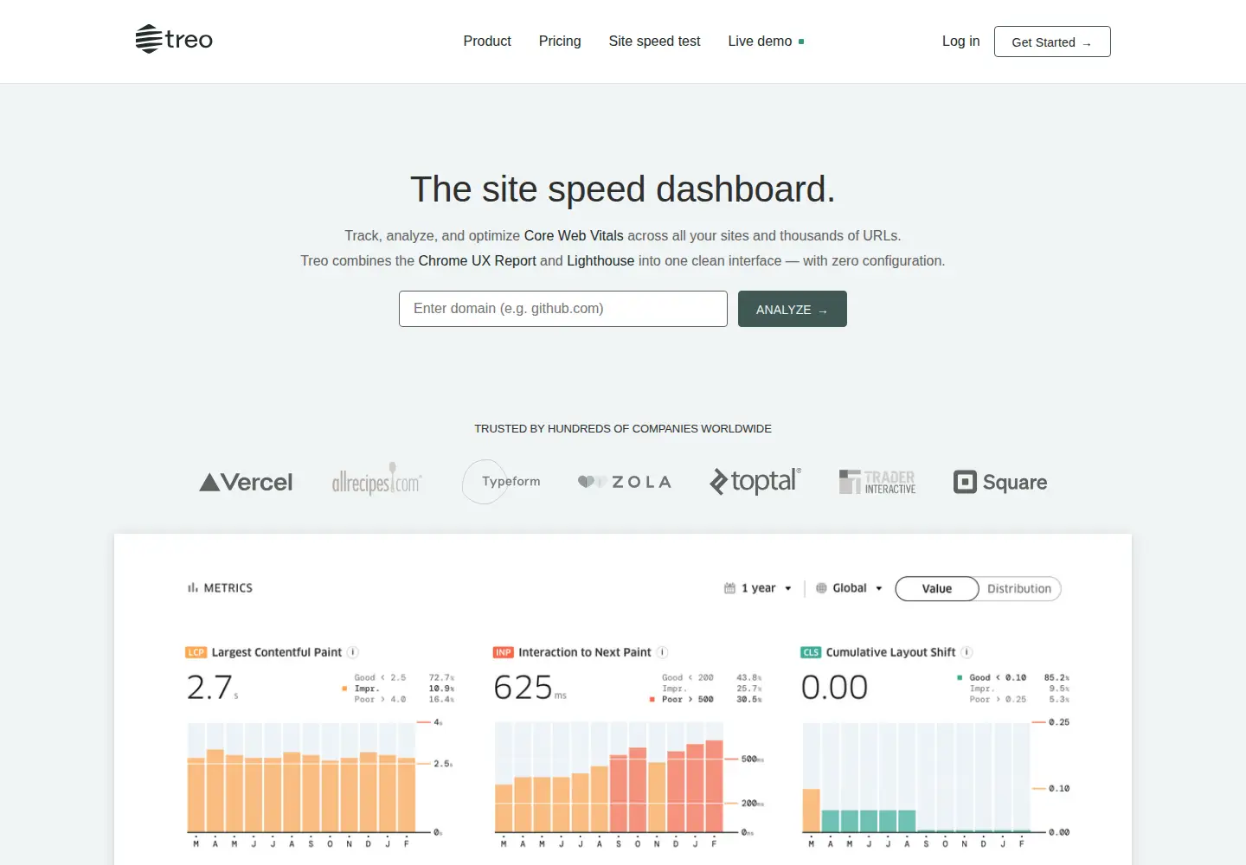The width and height of the screenshot is (1246, 865).
Task: Follow the Core Web Vitals link
Action: click(574, 235)
